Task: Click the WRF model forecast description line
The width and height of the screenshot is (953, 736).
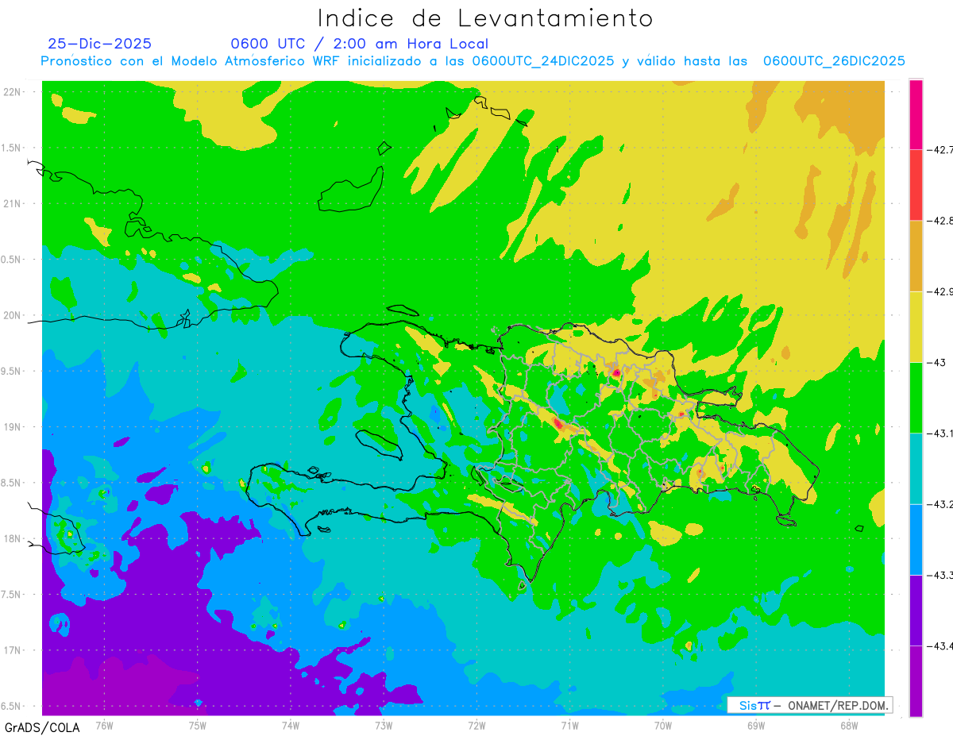Action: coord(473,61)
